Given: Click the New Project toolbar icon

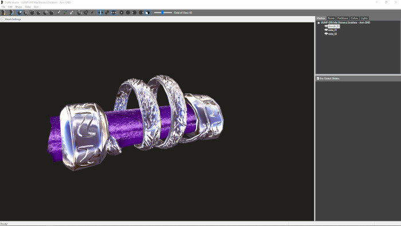Looking at the screenshot, I should pos(3,13).
